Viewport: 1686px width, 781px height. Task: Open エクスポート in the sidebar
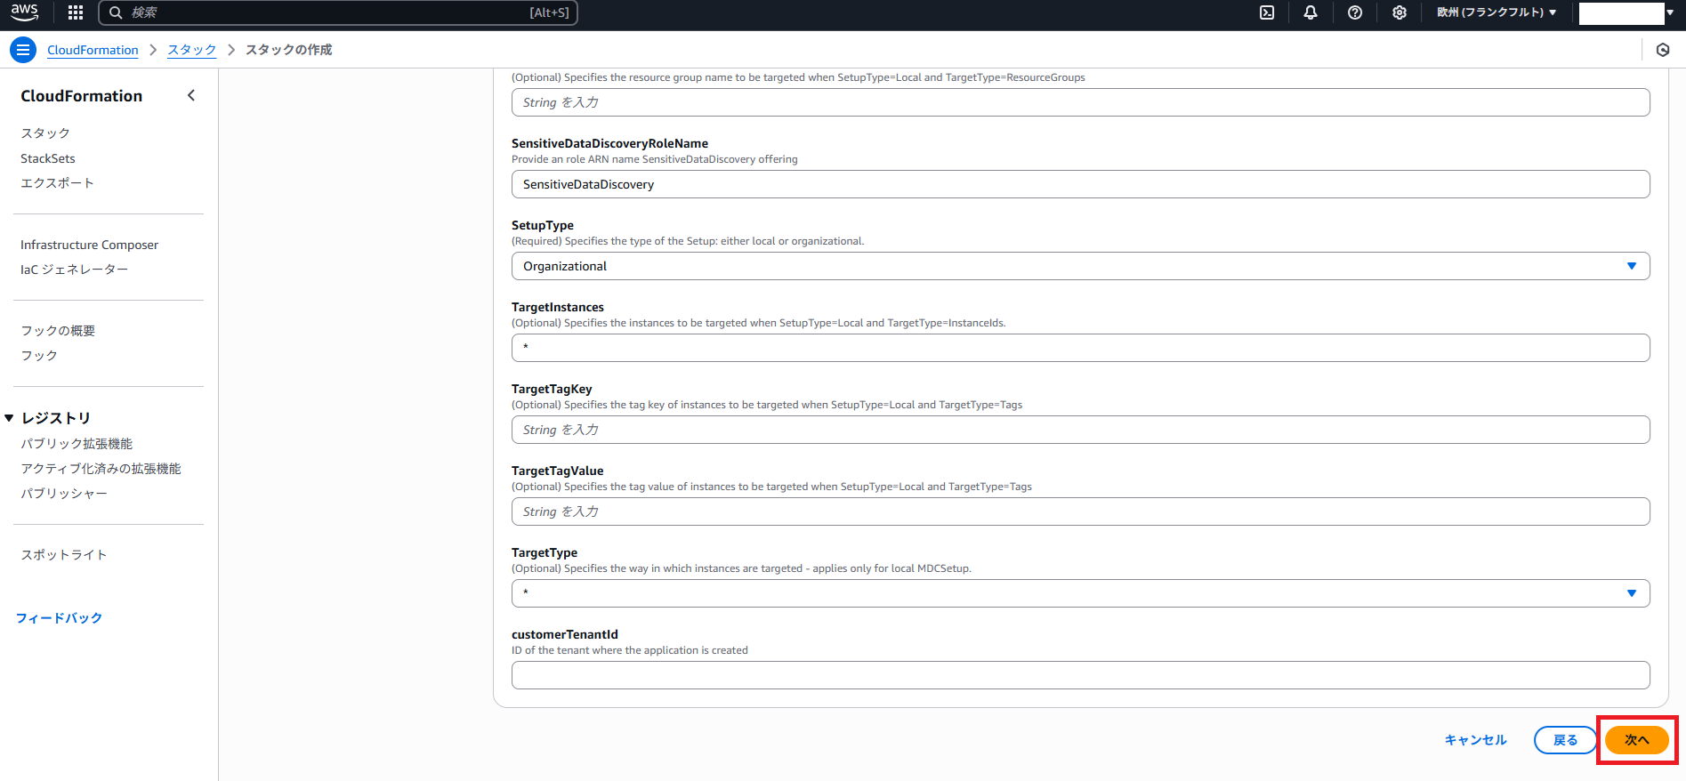57,183
